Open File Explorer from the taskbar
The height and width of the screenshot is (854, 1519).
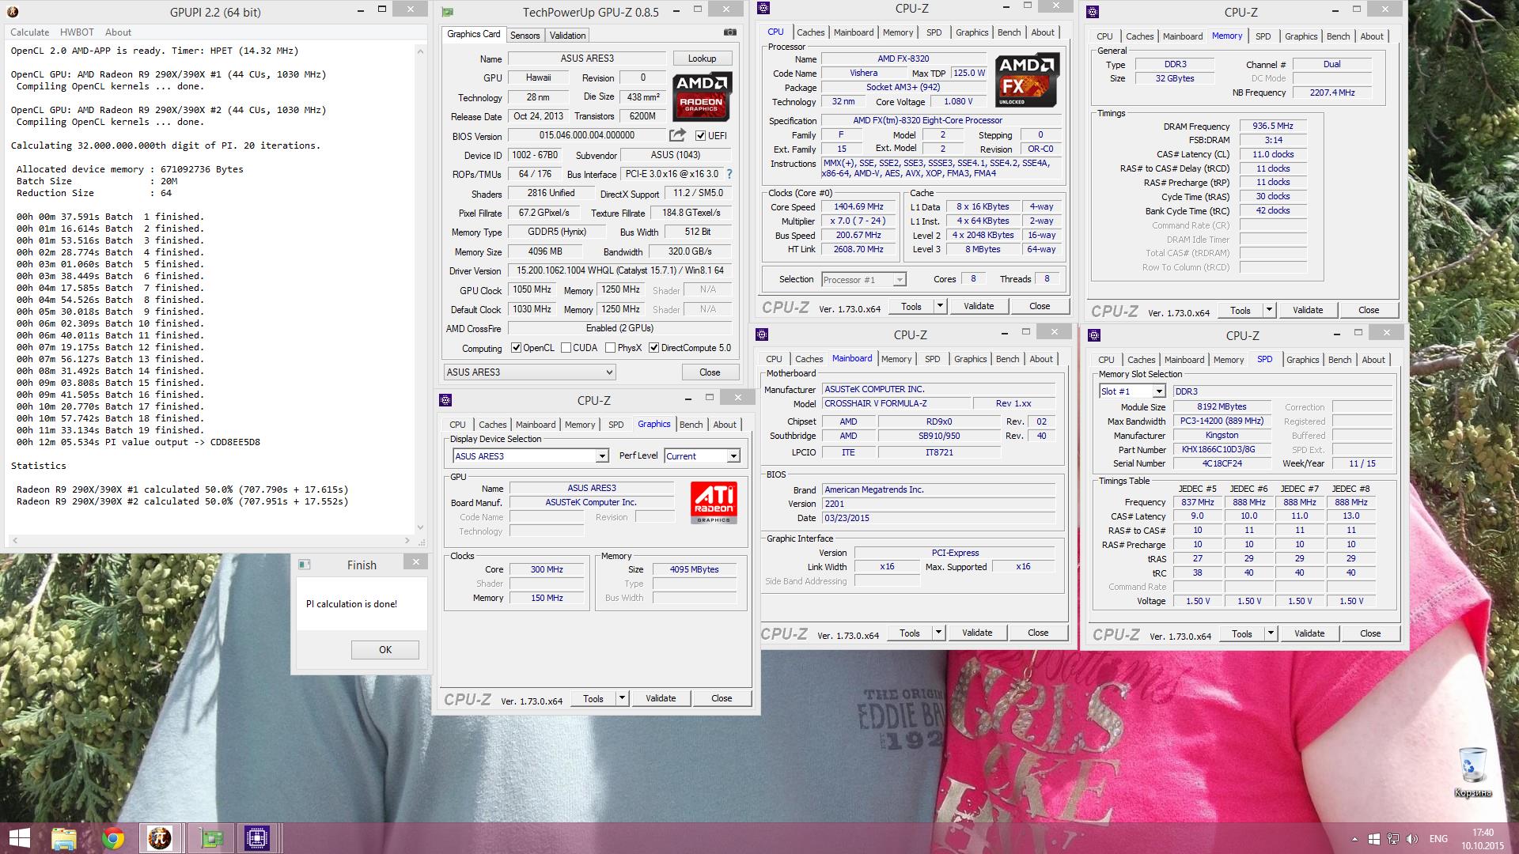[x=63, y=838]
